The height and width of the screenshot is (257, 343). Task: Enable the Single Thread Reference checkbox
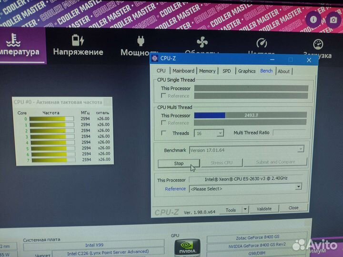pyautogui.click(x=163, y=96)
